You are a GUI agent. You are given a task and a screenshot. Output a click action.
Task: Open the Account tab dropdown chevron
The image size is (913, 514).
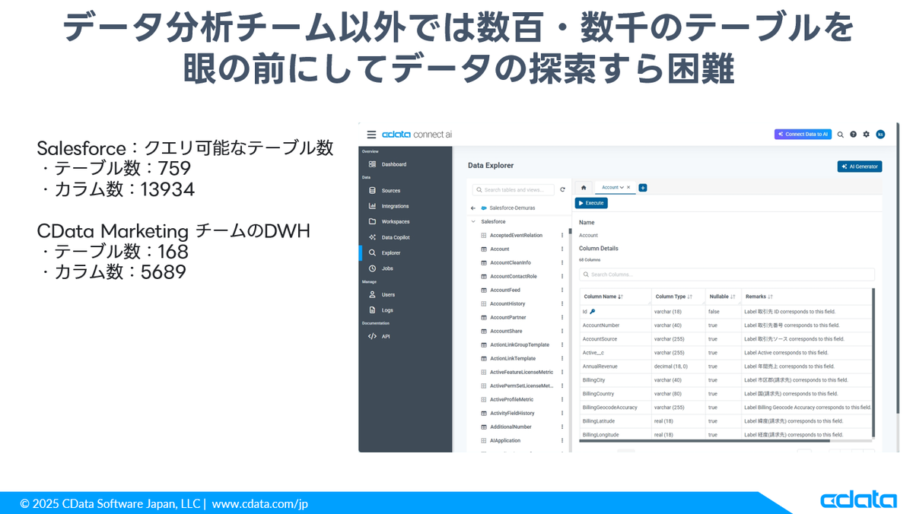[x=622, y=187]
